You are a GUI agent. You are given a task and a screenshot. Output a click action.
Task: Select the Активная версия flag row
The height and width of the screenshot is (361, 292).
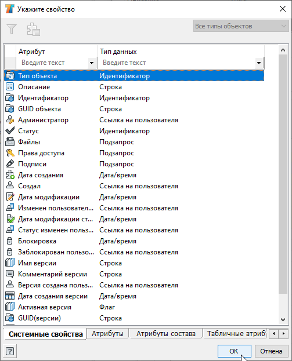134,307
